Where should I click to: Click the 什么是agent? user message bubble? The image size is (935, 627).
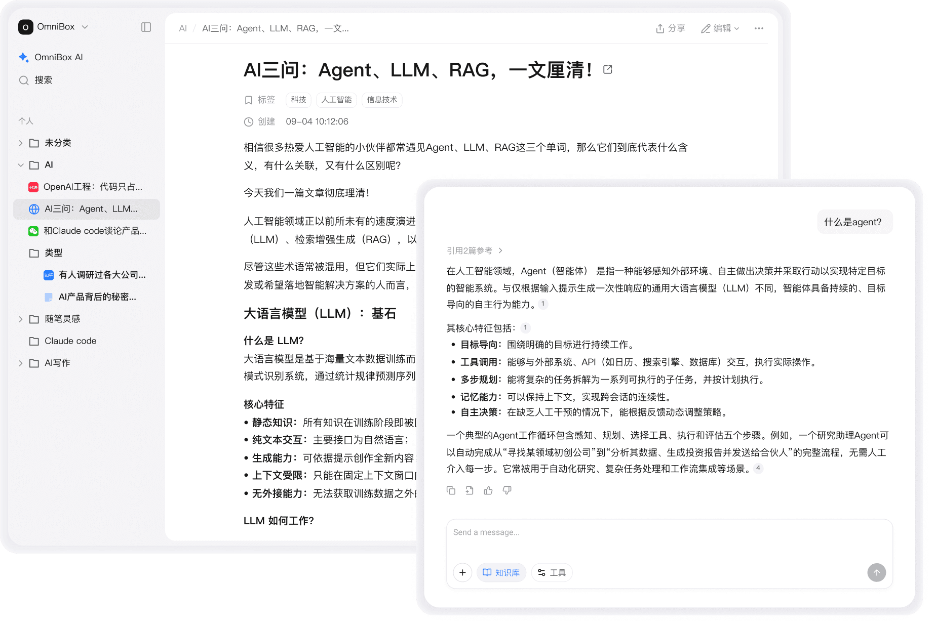tap(854, 222)
